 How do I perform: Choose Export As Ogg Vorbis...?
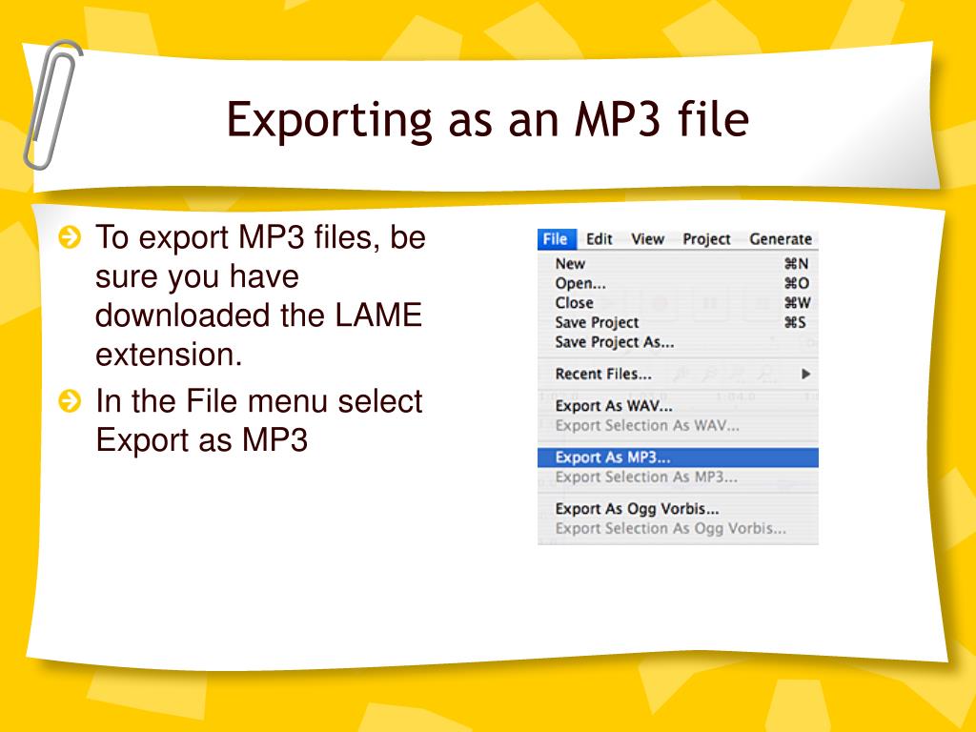pyautogui.click(x=678, y=509)
